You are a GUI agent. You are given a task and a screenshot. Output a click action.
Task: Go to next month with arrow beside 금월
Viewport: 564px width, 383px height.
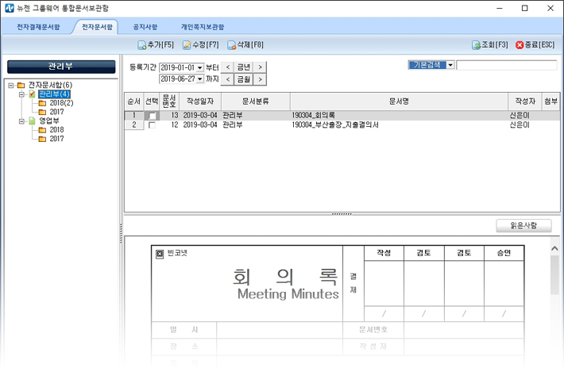[x=260, y=79]
